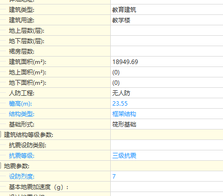Screen dimensions: 223x196
Task: Click the empty 地下层数(层) value field
Action: (167, 41)
